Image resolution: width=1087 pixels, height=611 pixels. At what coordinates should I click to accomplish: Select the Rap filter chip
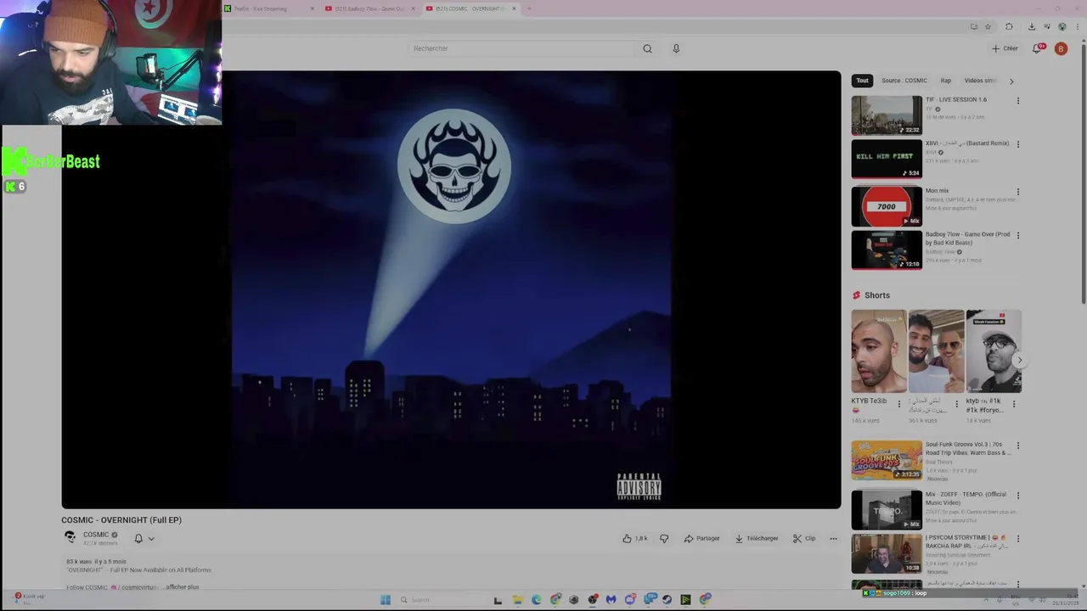(x=945, y=81)
